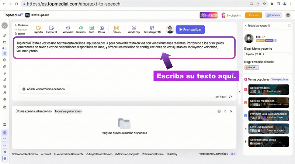Viewport: 295px width, 164px height.
Task: Click the user profile avatar in left sidebar
Action: 5,25
